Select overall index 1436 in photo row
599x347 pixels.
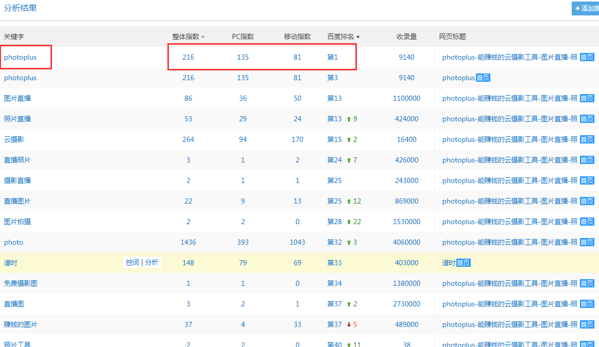189,243
